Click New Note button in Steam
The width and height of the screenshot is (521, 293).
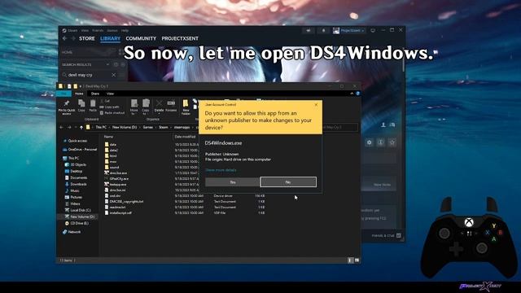pyautogui.click(x=382, y=185)
